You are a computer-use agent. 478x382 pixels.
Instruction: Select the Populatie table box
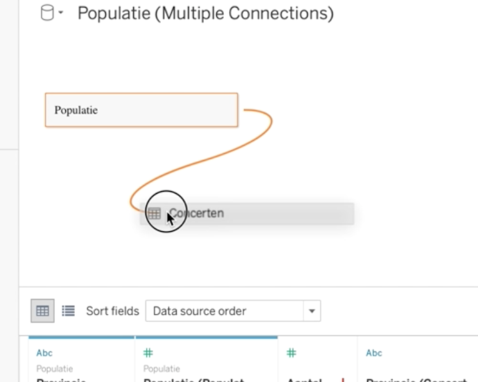(141, 110)
